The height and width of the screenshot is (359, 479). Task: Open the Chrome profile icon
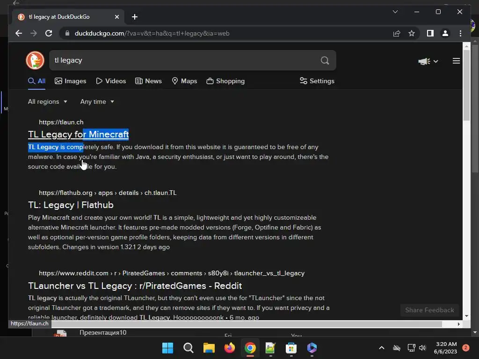tap(445, 33)
